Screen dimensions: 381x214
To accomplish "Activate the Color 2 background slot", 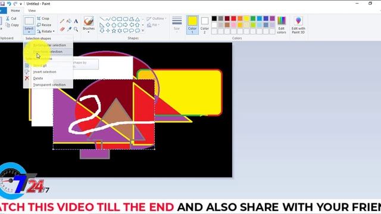I will (x=205, y=25).
